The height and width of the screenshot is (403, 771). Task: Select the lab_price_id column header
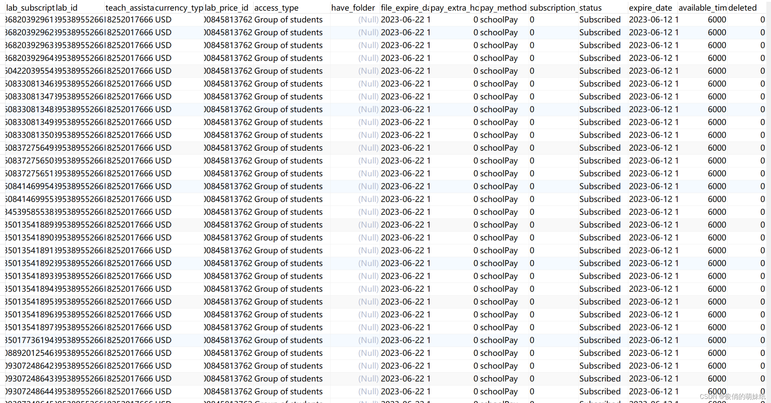click(x=226, y=8)
